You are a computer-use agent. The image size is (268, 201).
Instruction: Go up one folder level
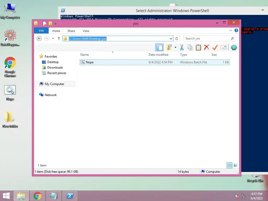(x=59, y=38)
